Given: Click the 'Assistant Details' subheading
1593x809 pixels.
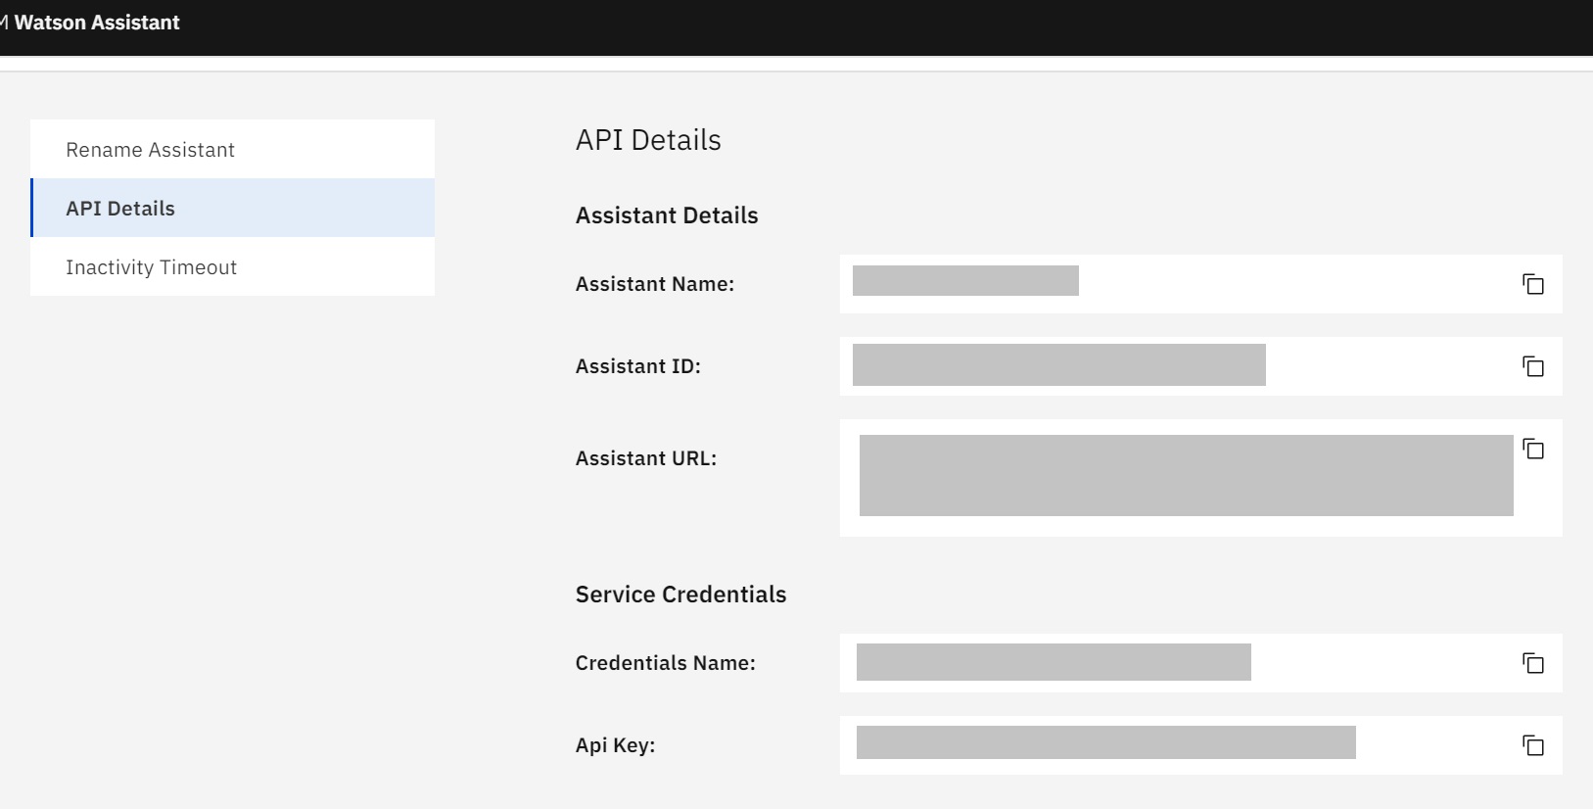Looking at the screenshot, I should coord(667,215).
